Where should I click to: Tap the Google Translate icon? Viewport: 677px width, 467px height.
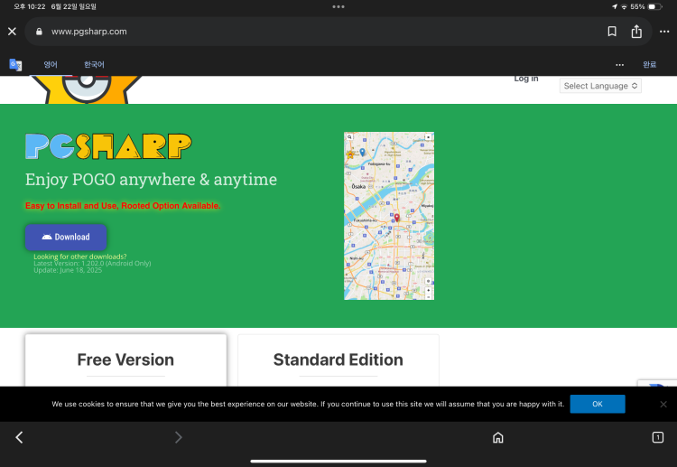tap(15, 65)
